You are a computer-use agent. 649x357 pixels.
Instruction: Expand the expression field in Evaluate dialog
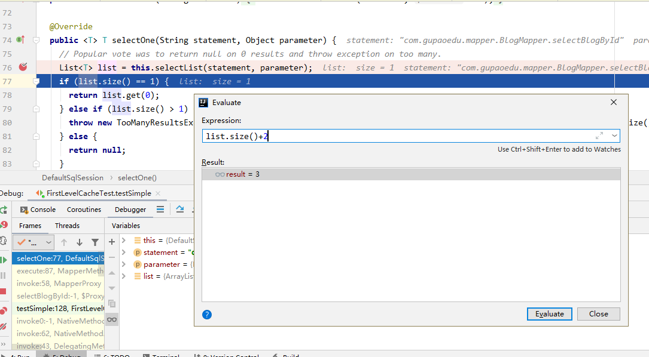tap(599, 136)
